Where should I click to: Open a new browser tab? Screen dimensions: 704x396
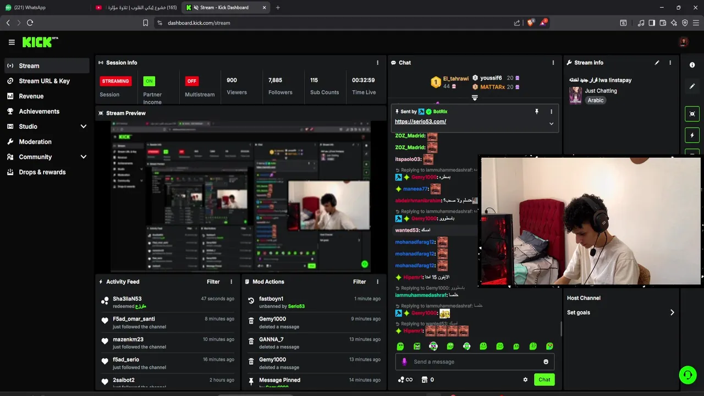click(x=278, y=8)
